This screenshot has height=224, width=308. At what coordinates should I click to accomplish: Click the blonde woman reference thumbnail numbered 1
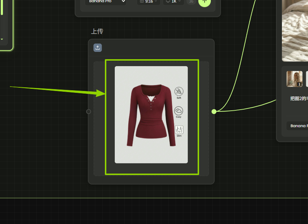click(294, 79)
